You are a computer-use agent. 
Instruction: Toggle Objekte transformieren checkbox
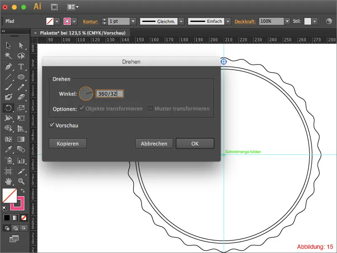click(81, 108)
